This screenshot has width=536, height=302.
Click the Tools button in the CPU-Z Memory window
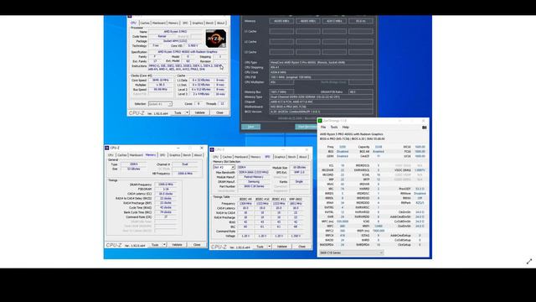(x=155, y=245)
